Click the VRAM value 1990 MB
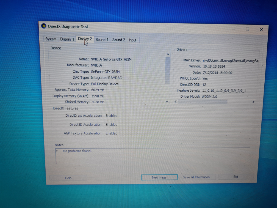277x208 pixels. [98, 96]
